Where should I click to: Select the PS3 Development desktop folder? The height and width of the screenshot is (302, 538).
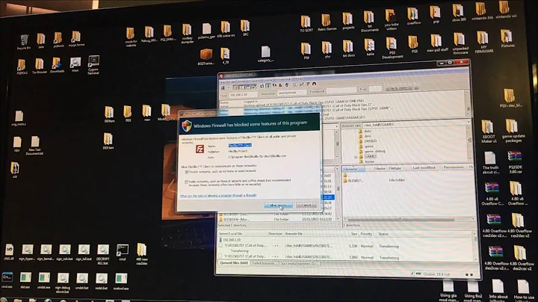pos(392,48)
